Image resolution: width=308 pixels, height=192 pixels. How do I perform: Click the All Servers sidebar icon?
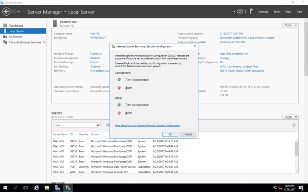5,37
